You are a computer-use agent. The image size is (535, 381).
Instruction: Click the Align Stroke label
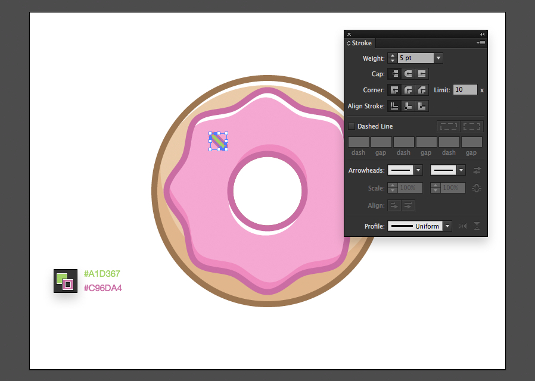366,106
